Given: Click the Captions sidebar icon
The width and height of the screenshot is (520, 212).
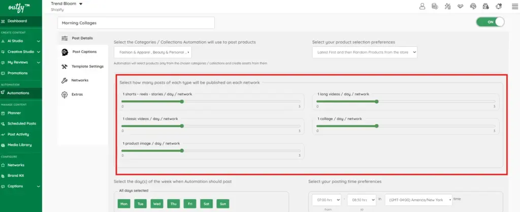Looking at the screenshot, I should coord(4,187).
